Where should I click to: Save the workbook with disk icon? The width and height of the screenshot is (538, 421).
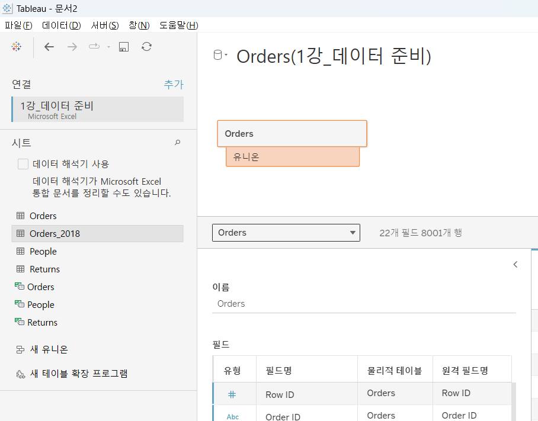pyautogui.click(x=124, y=47)
